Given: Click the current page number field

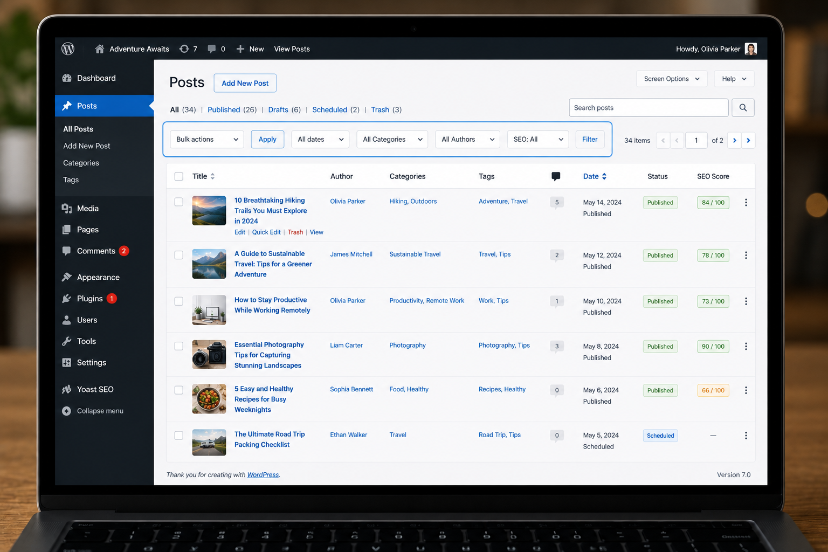Looking at the screenshot, I should click(x=696, y=140).
